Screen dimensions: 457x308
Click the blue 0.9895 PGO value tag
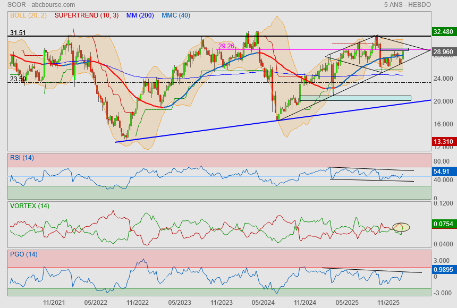(443, 270)
